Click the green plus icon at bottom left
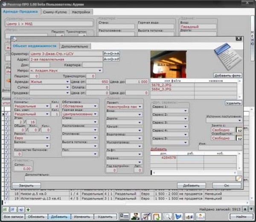 pyautogui.click(x=28, y=210)
